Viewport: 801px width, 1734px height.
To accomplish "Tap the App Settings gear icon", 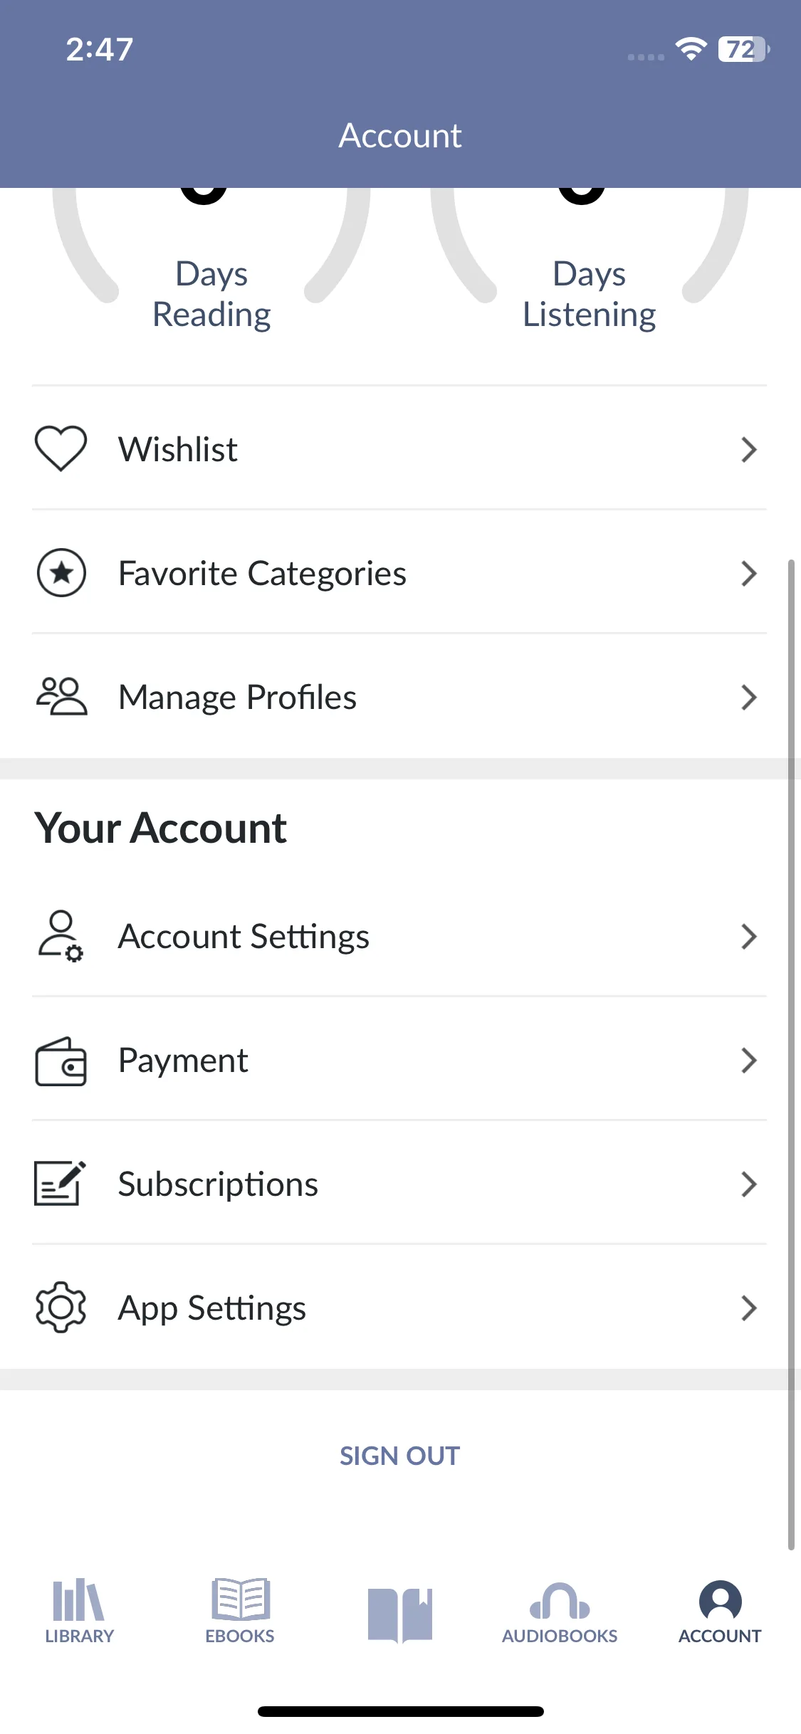I will 61,1308.
